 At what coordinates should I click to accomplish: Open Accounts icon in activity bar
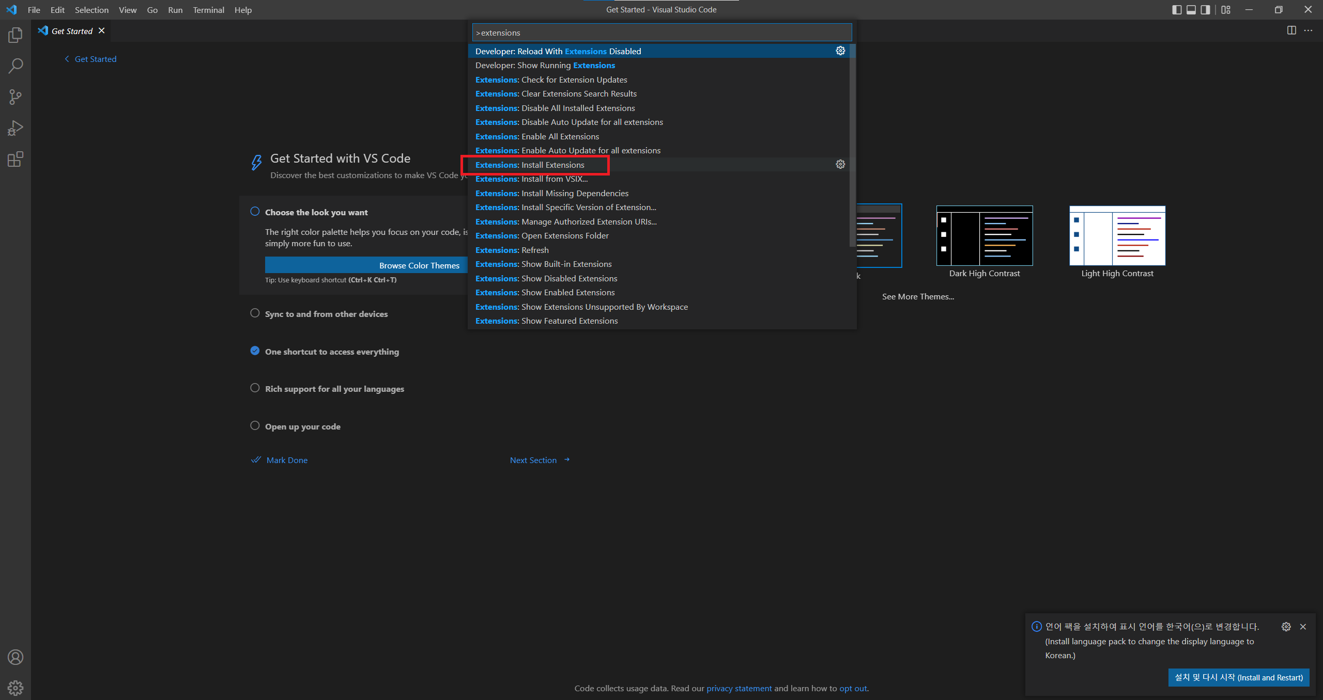16,657
